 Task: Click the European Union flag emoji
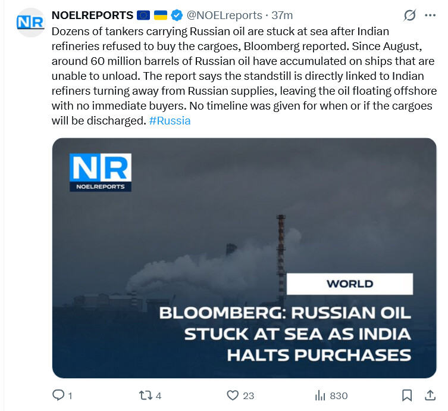pos(143,15)
